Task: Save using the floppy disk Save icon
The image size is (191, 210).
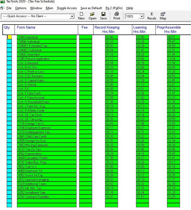Action: 103,16
